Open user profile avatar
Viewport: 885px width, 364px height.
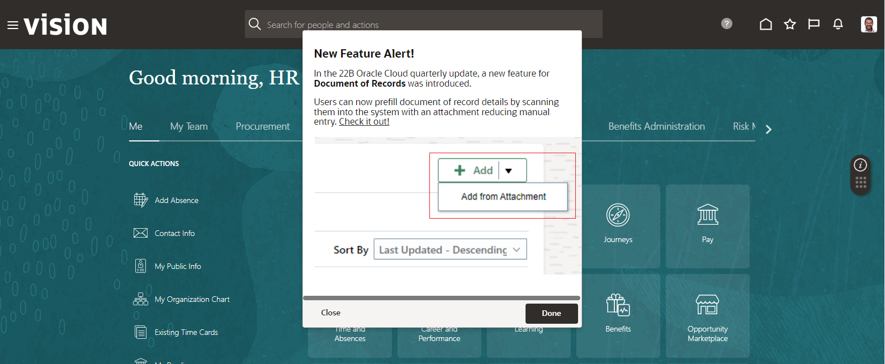869,24
